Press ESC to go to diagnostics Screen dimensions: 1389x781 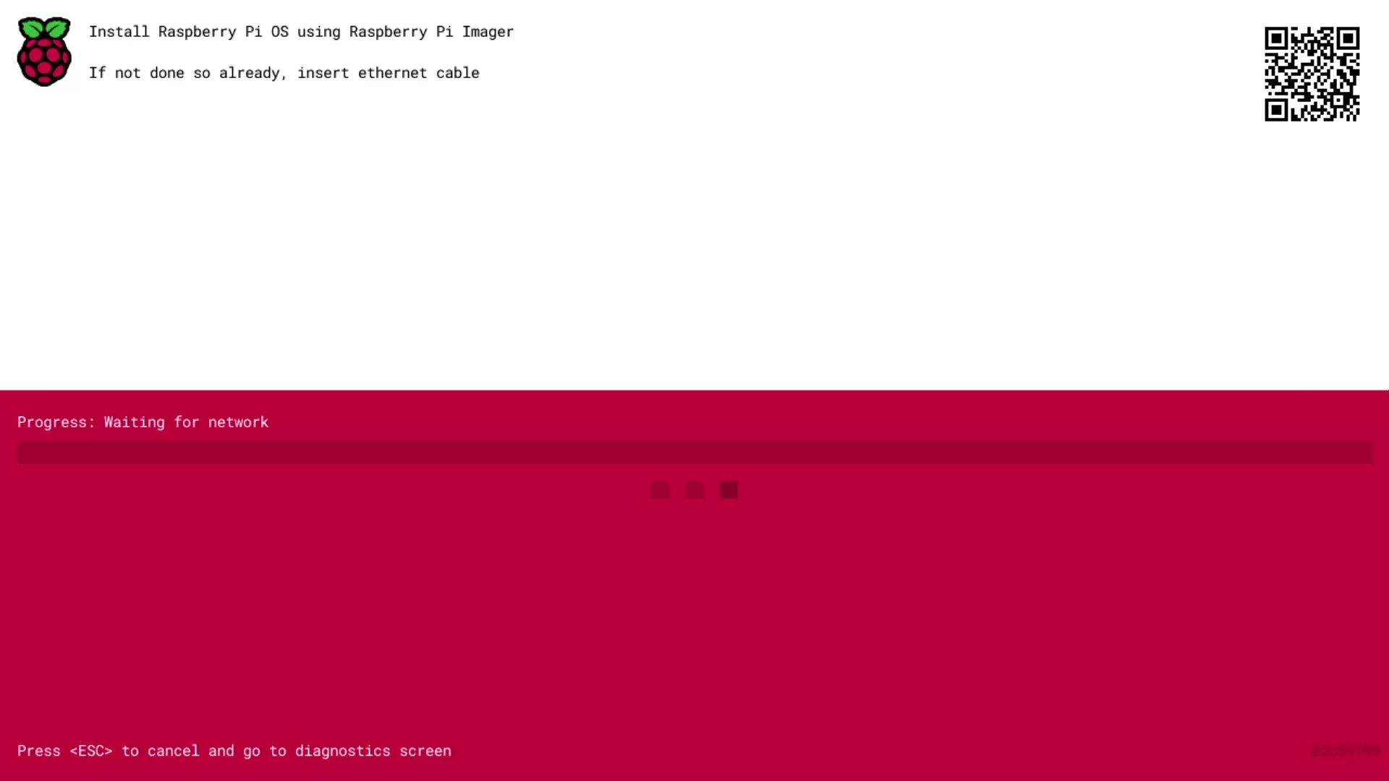[234, 751]
